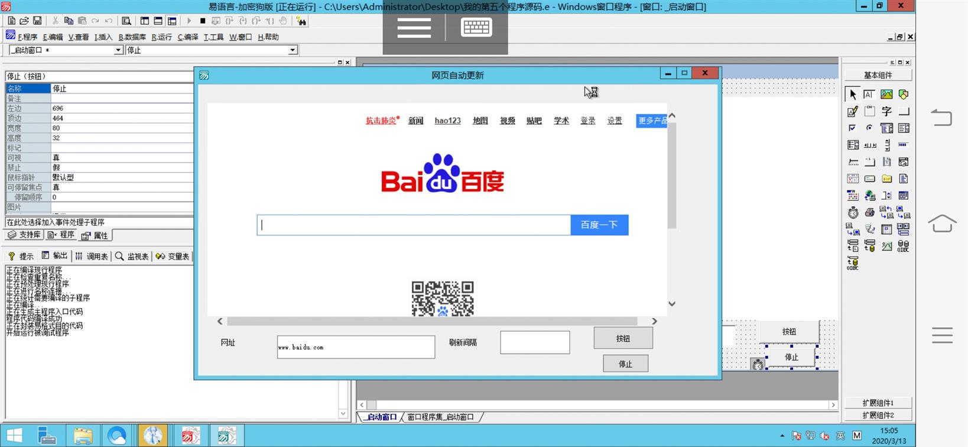Select the pointer arrow tool in 基本组件
The image size is (968, 447).
click(x=853, y=95)
